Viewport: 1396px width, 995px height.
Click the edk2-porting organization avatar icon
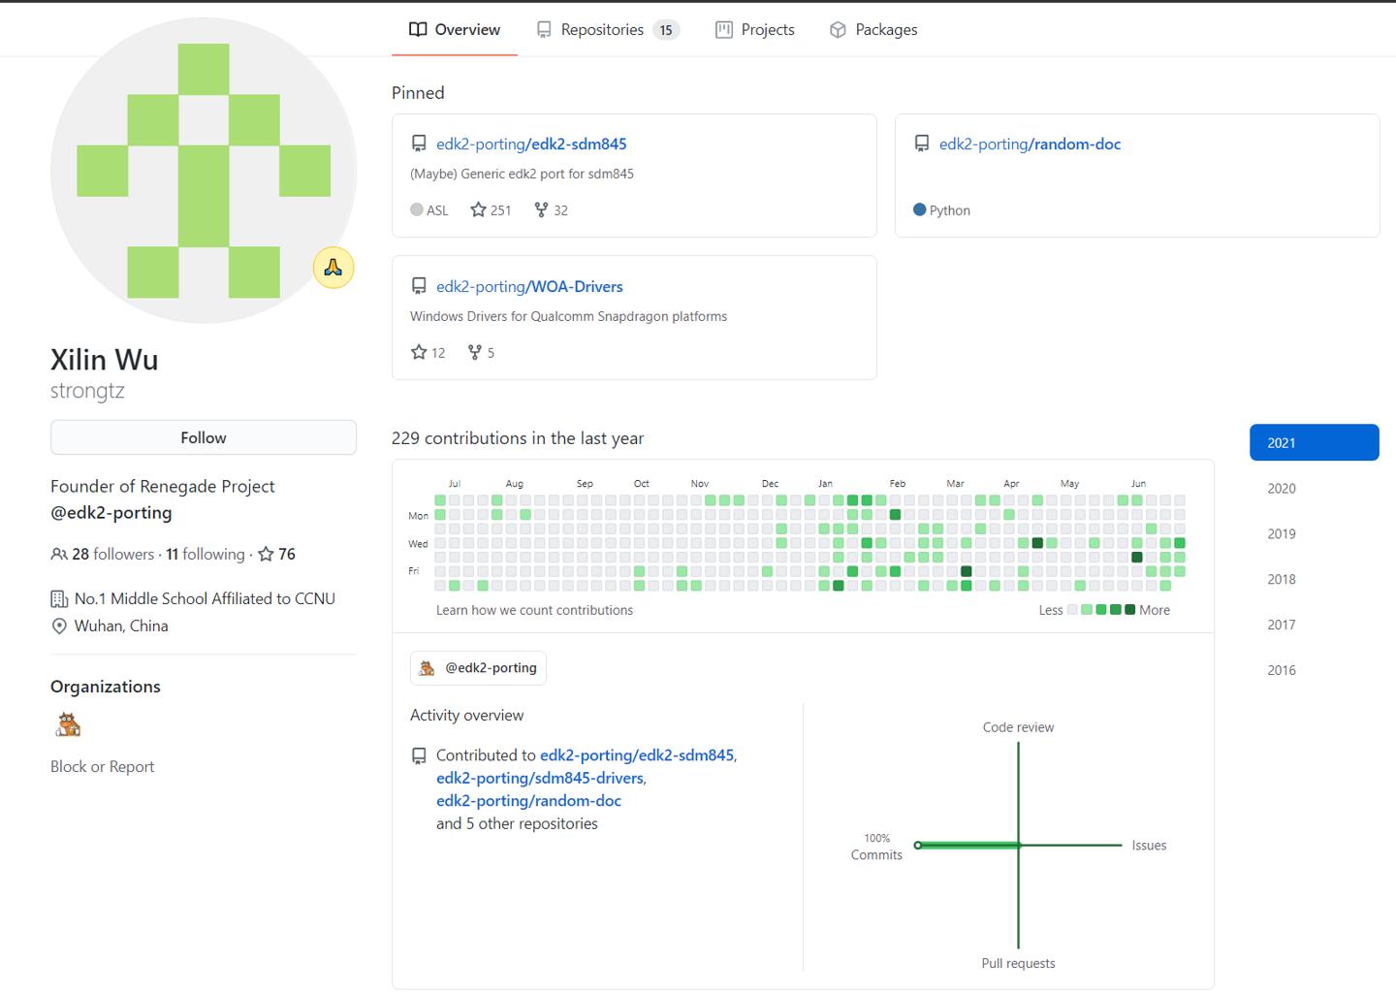tap(68, 724)
